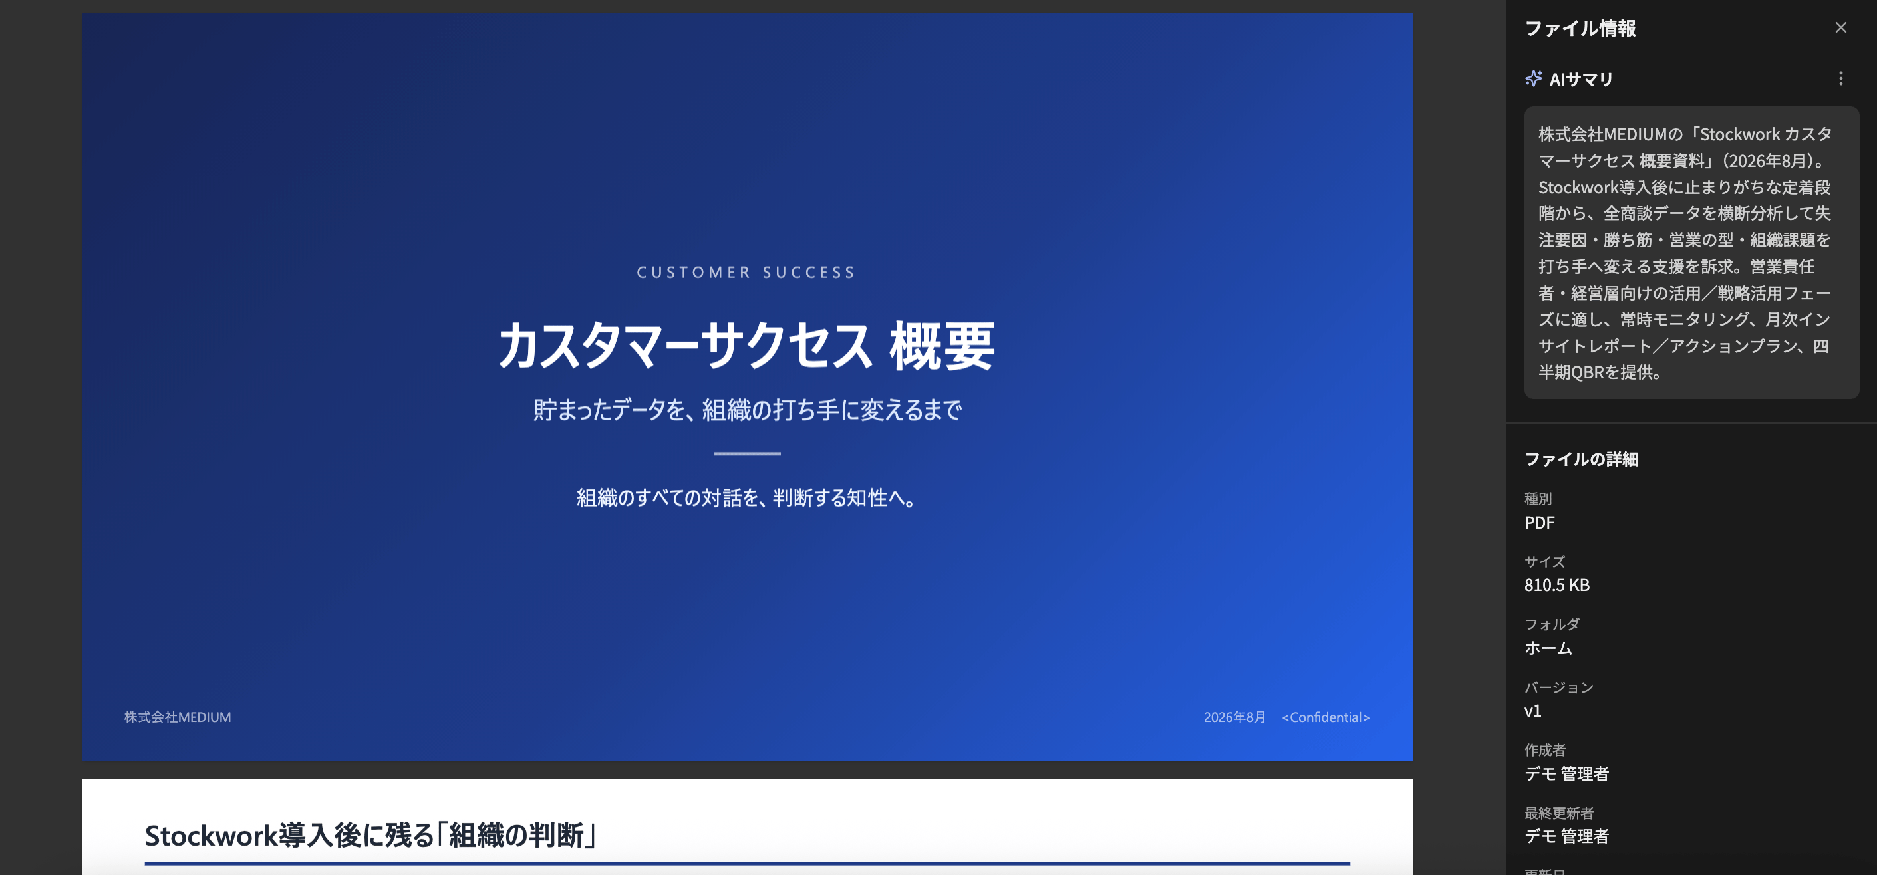Click the cover slide title カスタマーサクセス 概要
Screen dimensions: 1877x875
tap(747, 346)
